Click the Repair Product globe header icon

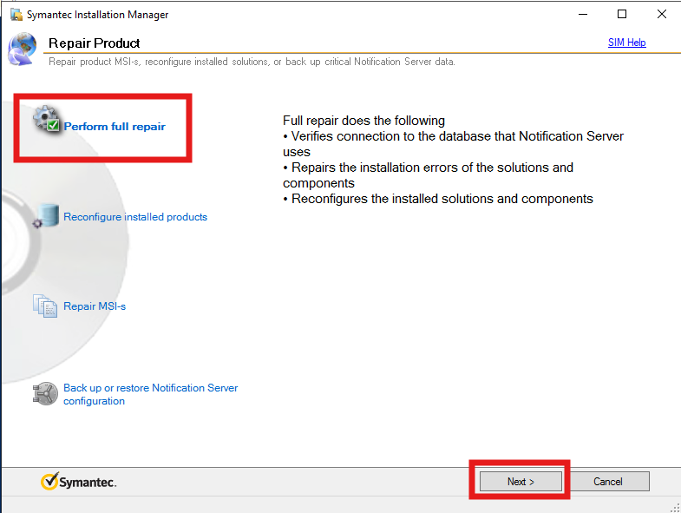(x=23, y=49)
